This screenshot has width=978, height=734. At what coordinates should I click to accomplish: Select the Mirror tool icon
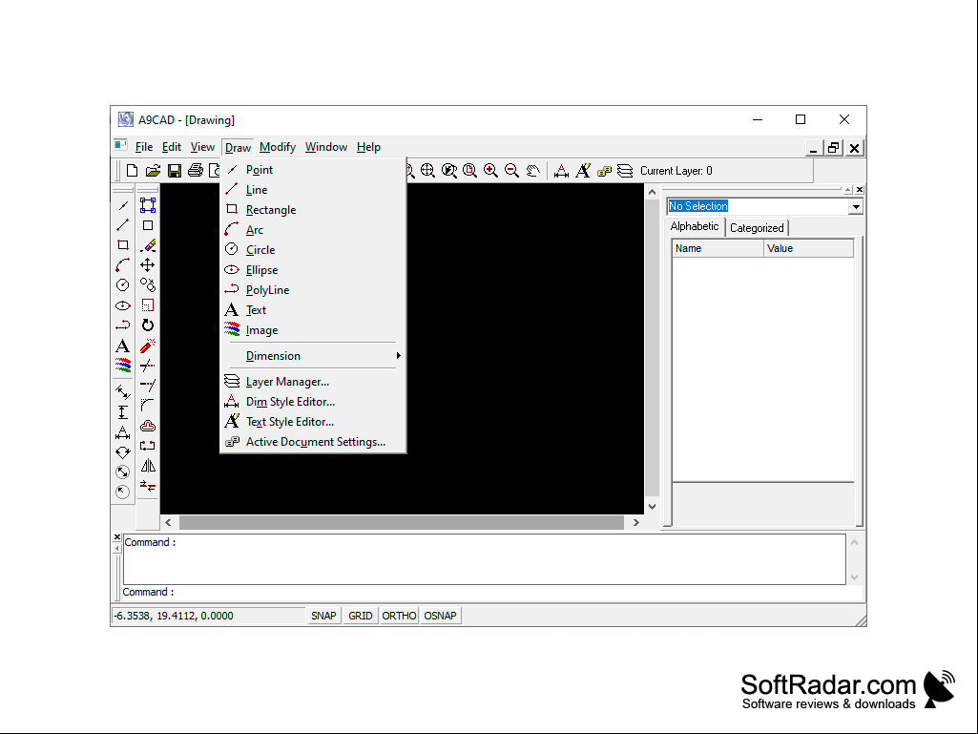[148, 466]
